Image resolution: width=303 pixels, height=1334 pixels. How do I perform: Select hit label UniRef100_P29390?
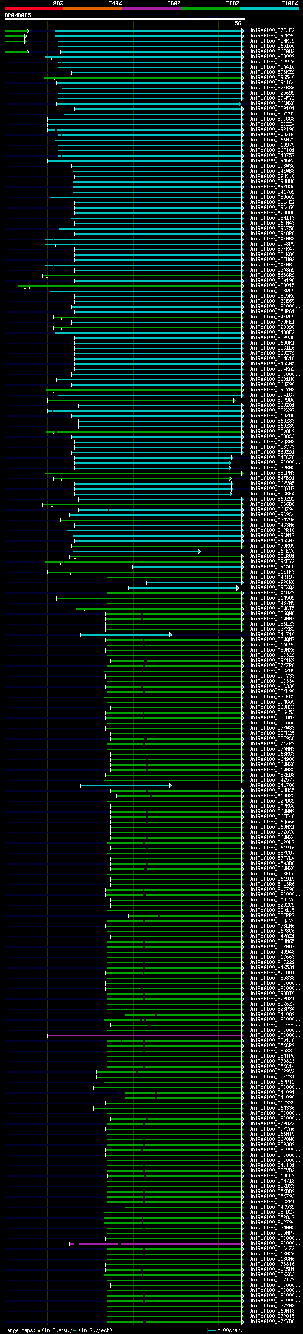click(x=271, y=327)
